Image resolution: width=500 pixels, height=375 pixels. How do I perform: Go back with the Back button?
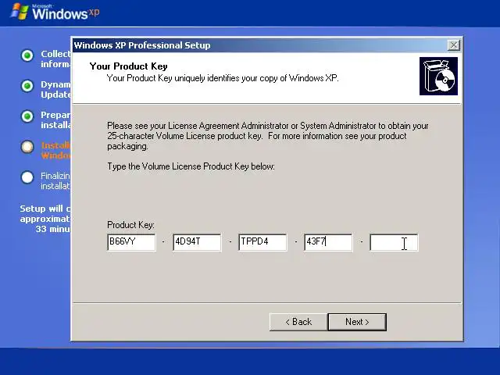(298, 322)
